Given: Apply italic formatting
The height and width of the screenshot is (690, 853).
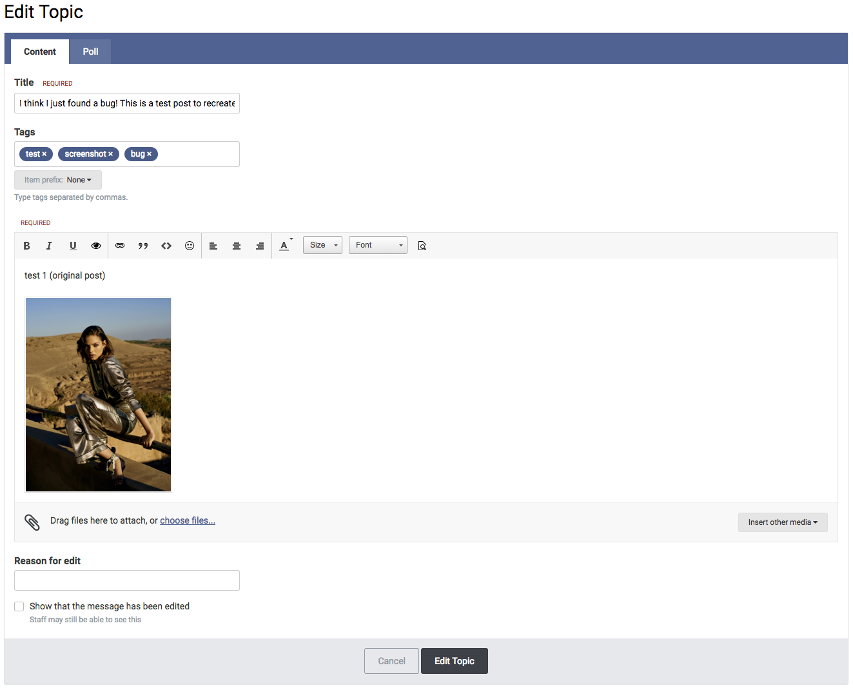Looking at the screenshot, I should click(x=49, y=246).
